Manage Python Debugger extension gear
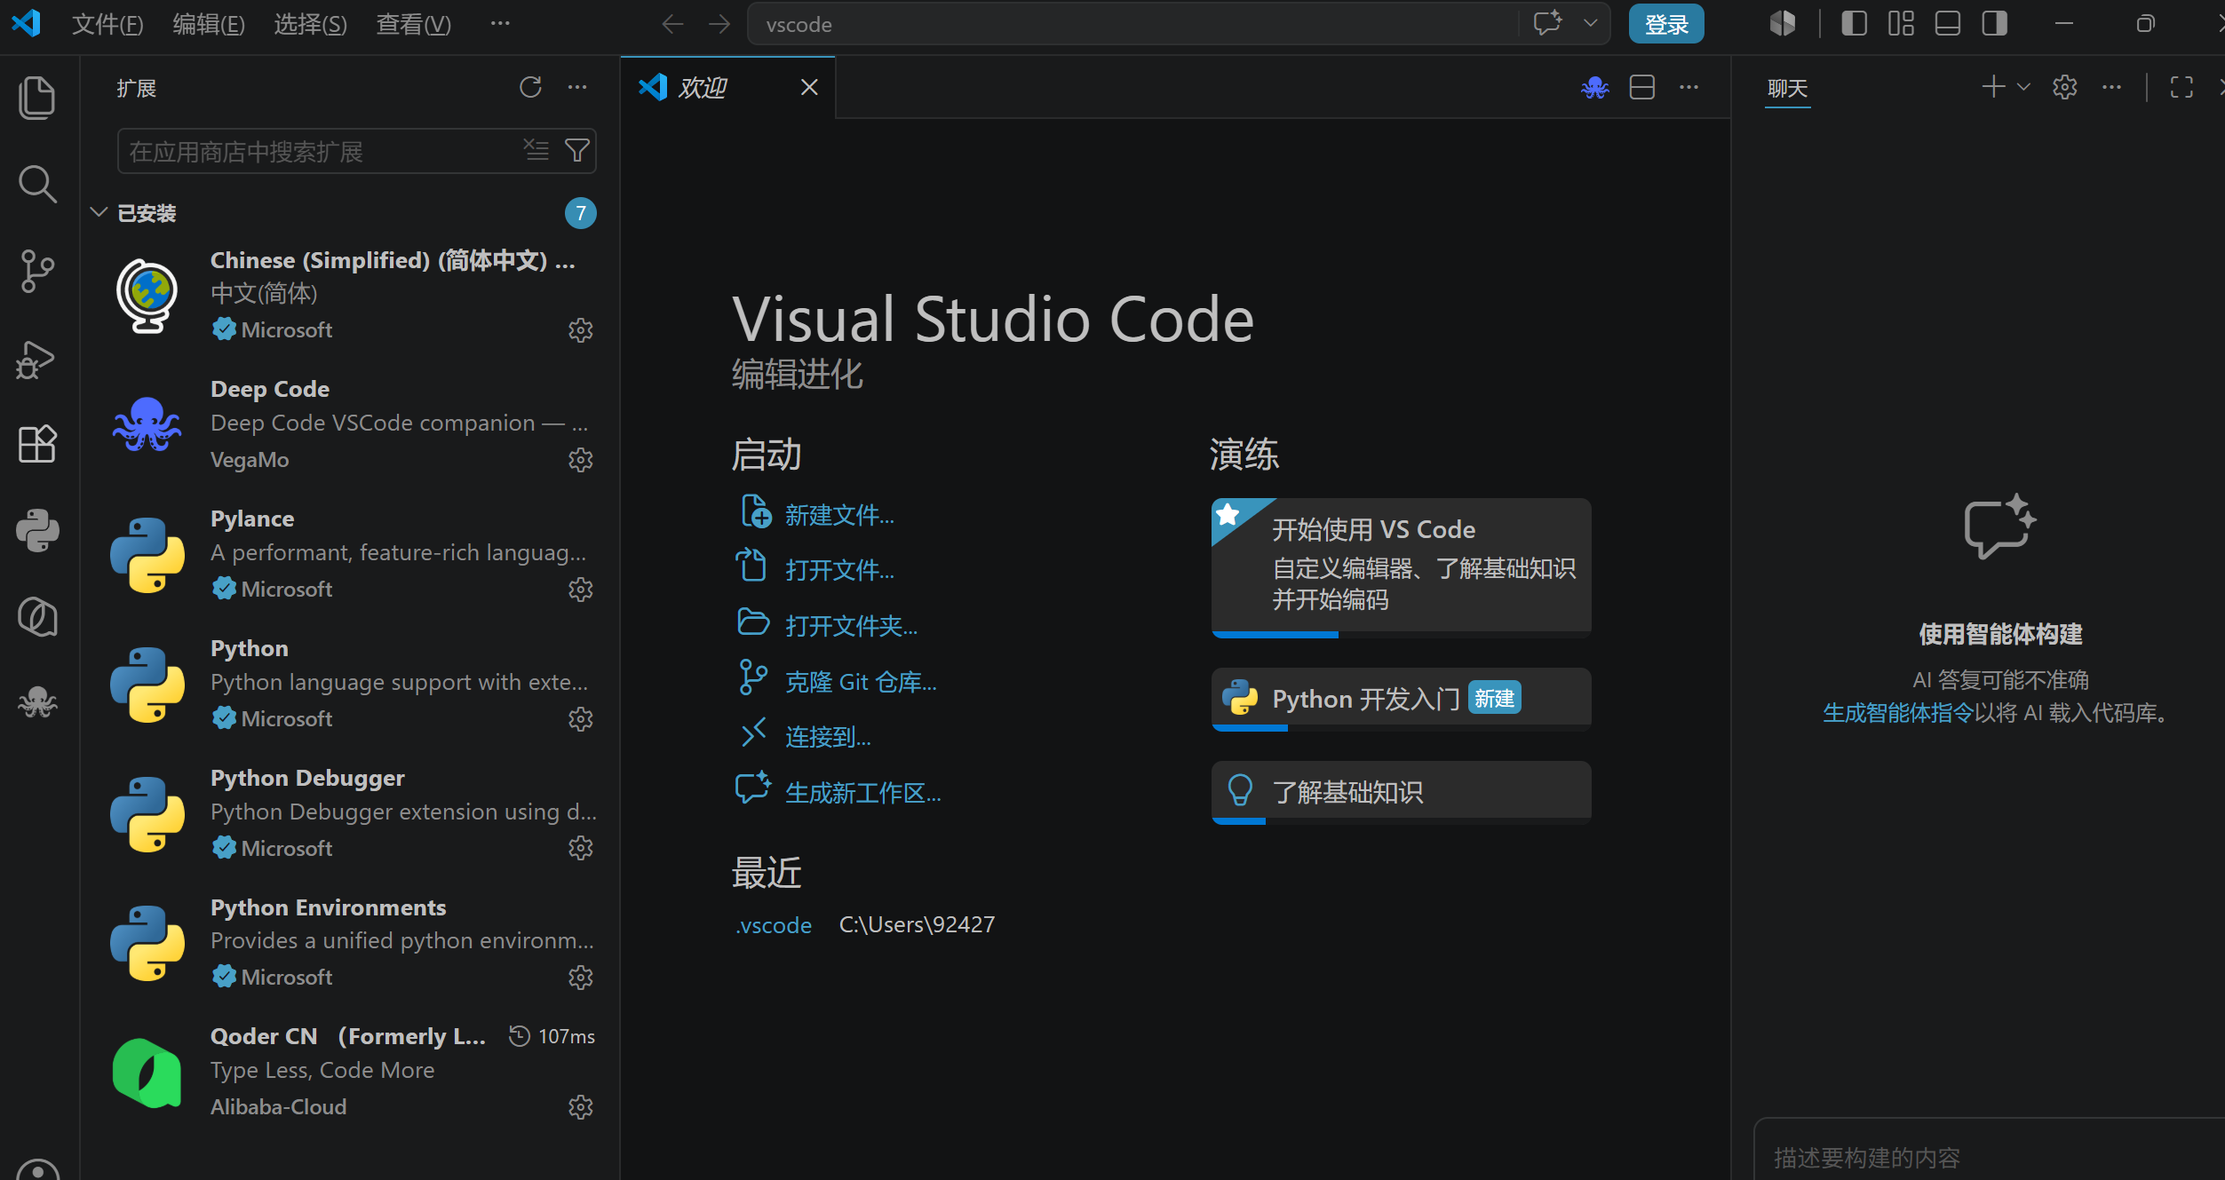Screen dimensions: 2225x1180 tap(580, 848)
